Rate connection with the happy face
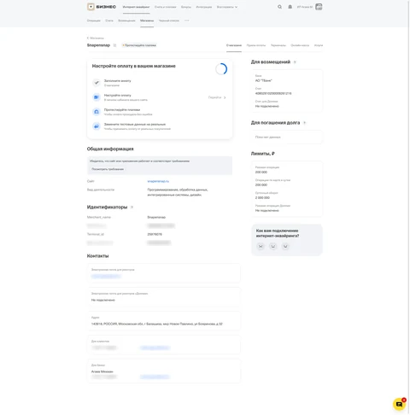The image size is (410, 415). 285,246
